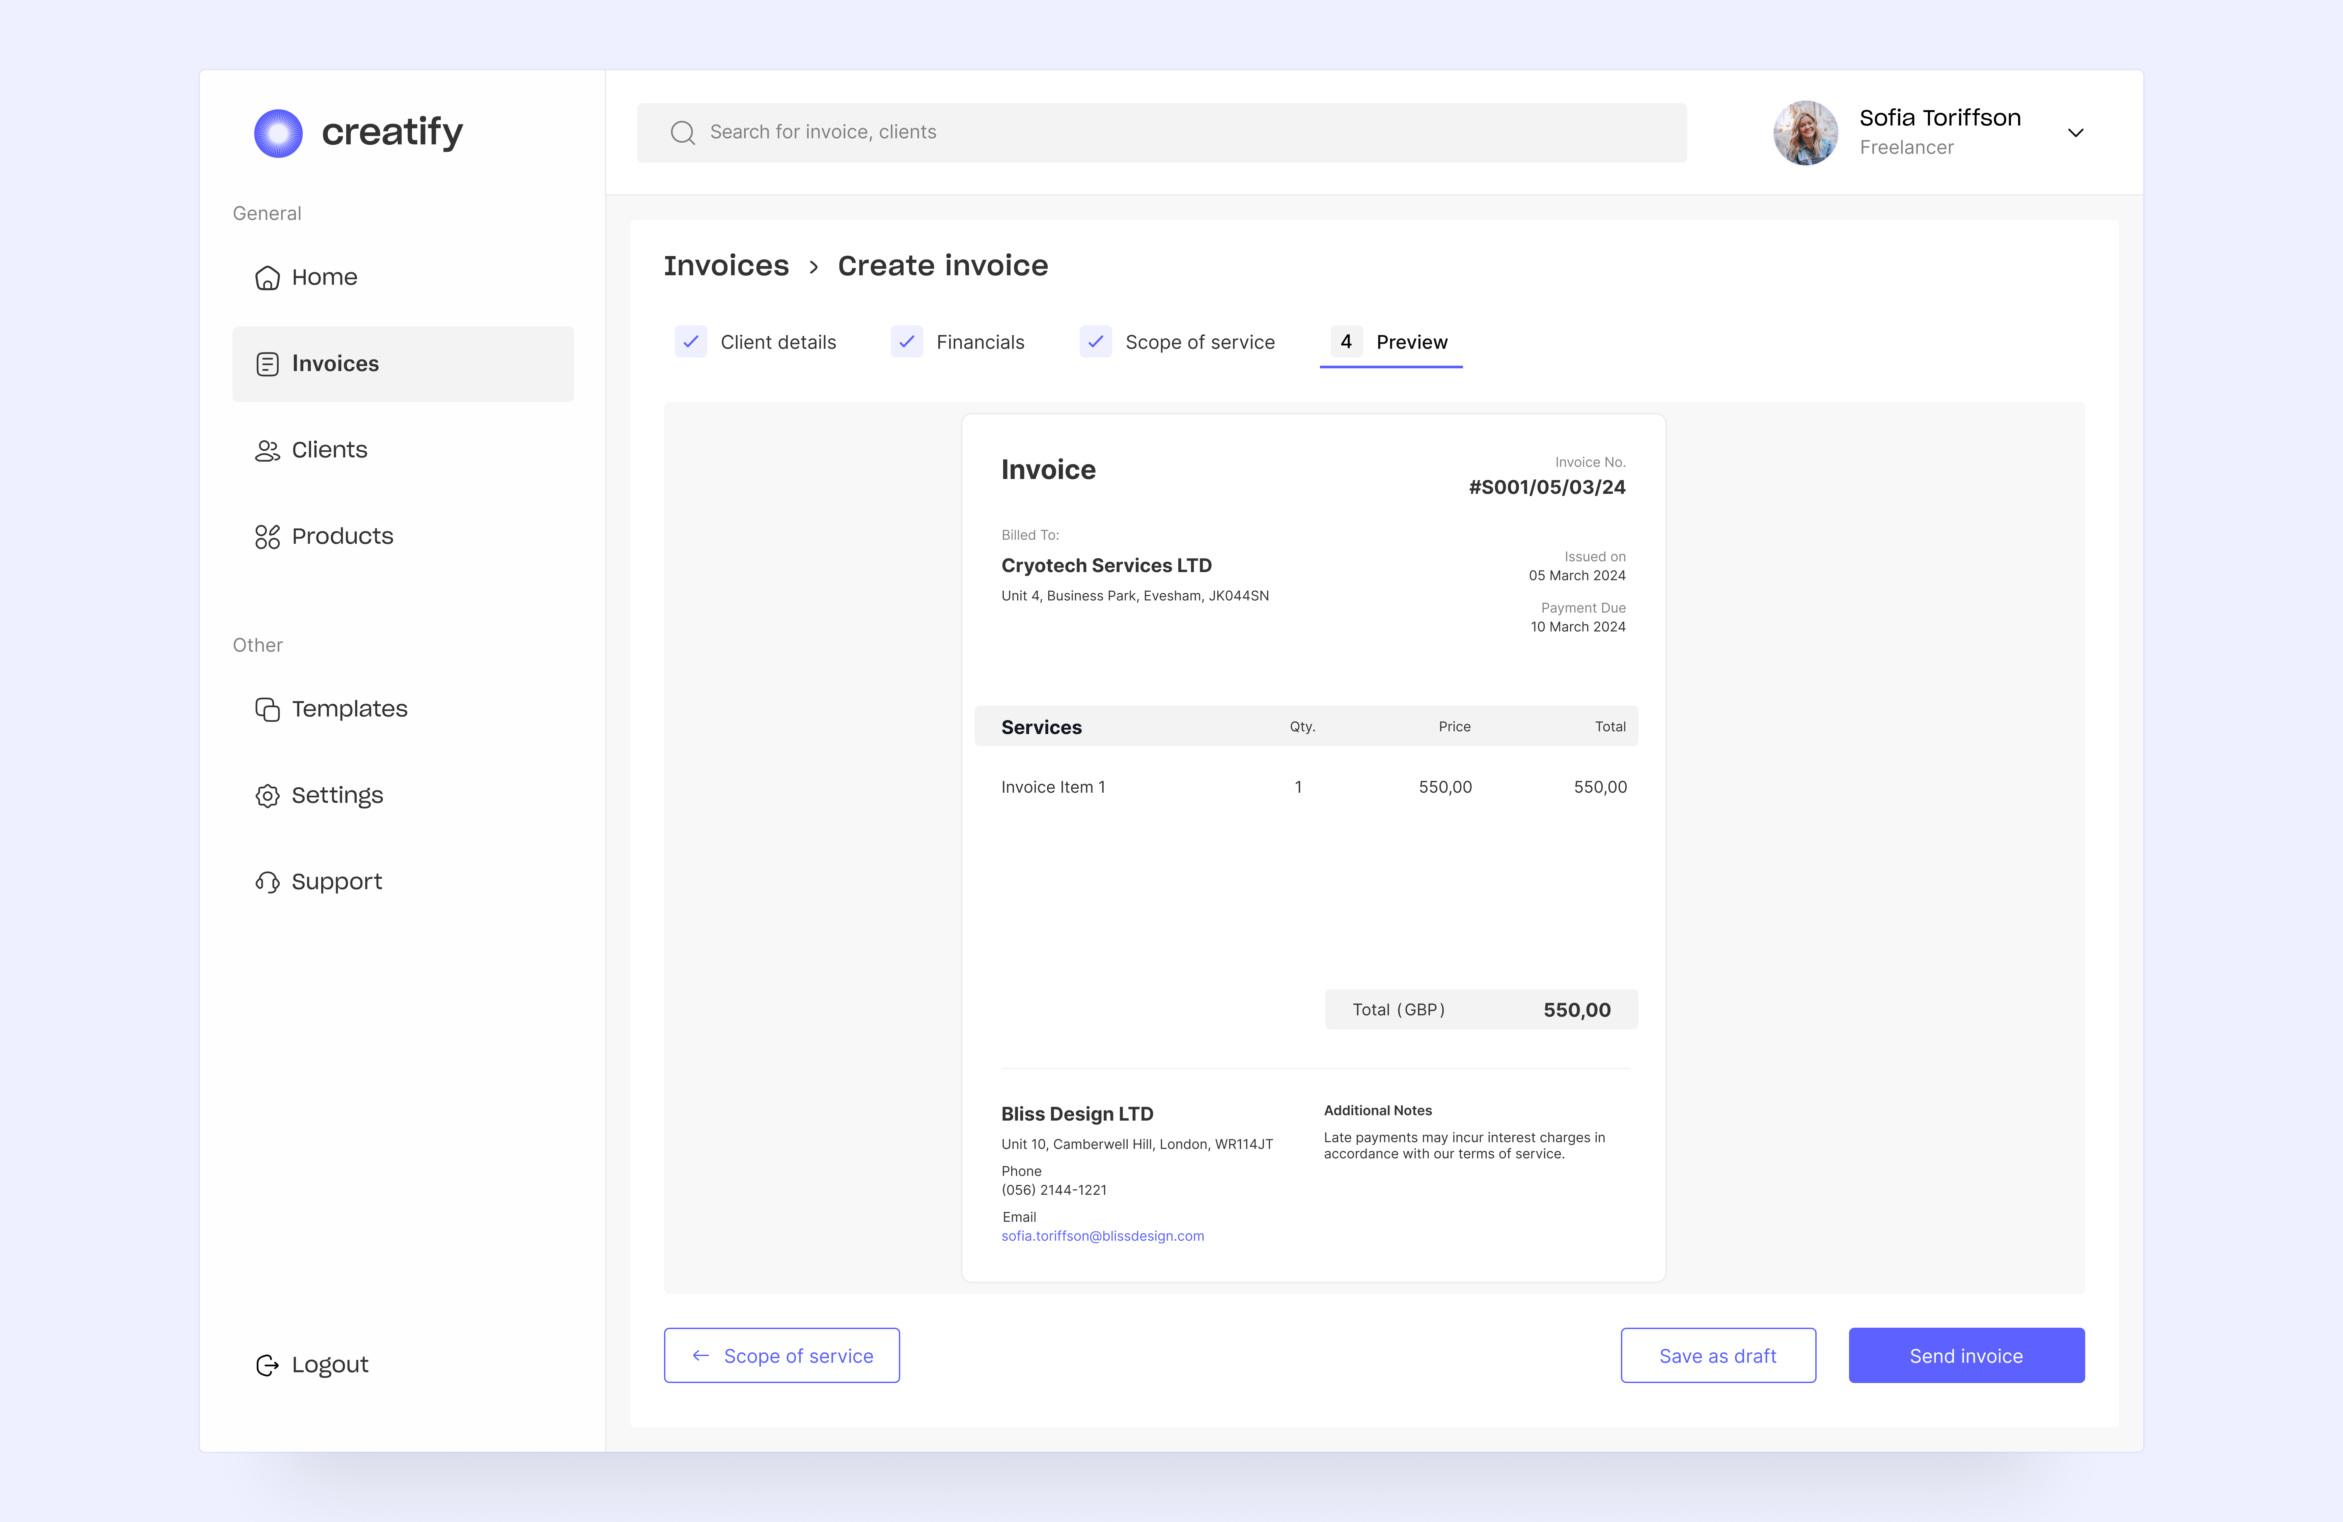This screenshot has height=1522, width=2343.
Task: Click the Financials step checkmark
Action: click(x=907, y=342)
